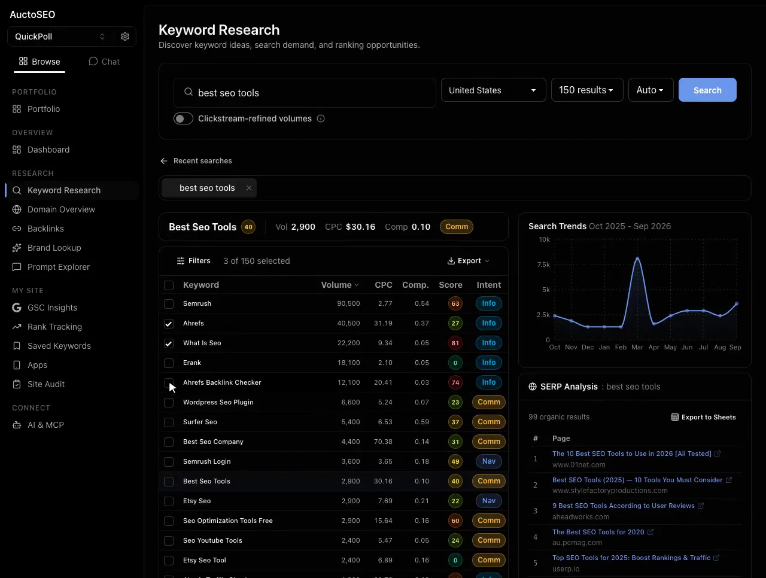766x578 pixels.
Task: Open external link for 01net.com result
Action: [x=718, y=454]
